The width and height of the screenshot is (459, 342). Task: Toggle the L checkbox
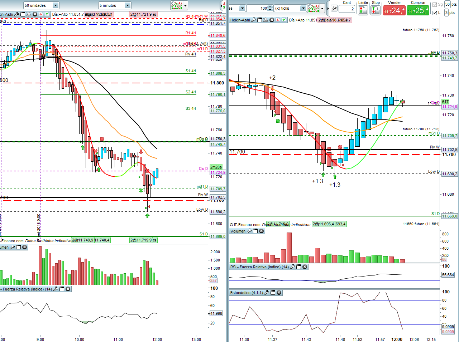tap(435, 13)
